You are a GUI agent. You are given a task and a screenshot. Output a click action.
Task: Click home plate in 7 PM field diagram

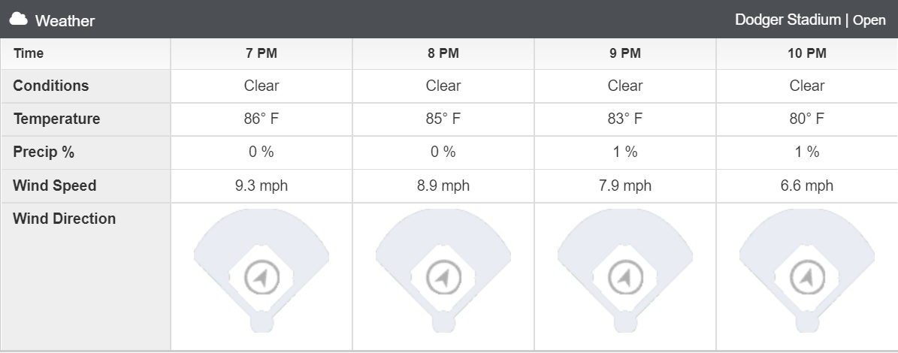click(x=262, y=323)
